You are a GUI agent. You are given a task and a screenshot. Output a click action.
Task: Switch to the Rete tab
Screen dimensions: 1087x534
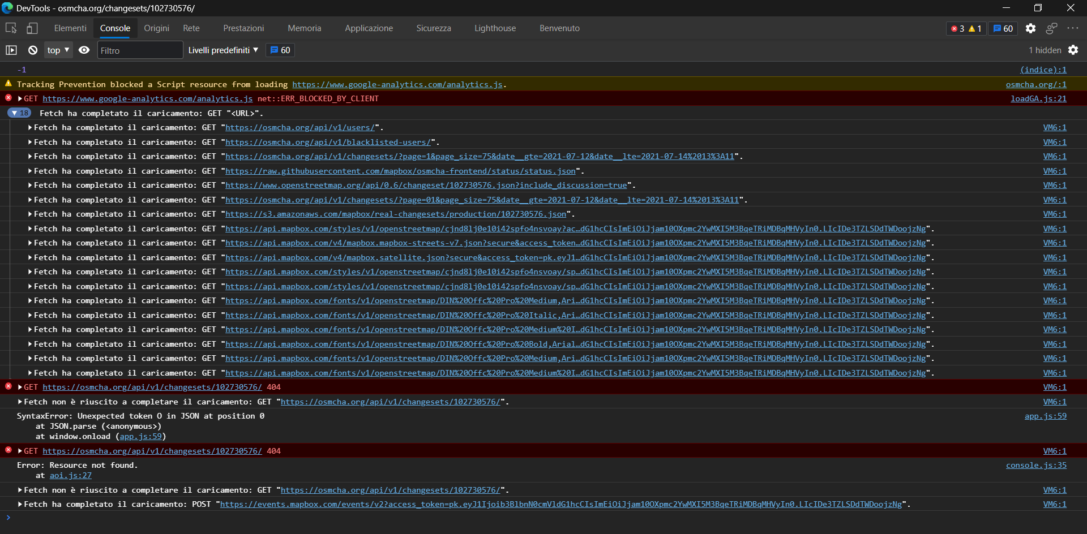pyautogui.click(x=191, y=28)
